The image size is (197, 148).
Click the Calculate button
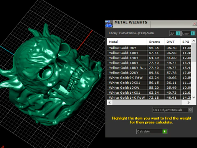(x=151, y=132)
